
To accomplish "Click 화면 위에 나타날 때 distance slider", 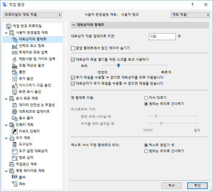I will pos(156,116).
